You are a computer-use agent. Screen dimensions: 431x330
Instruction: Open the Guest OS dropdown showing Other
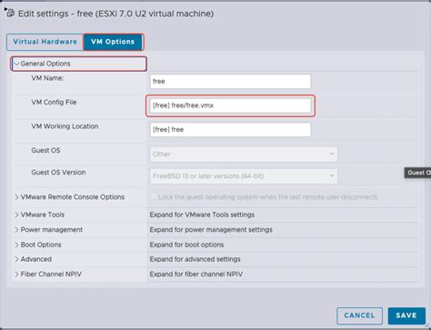pyautogui.click(x=244, y=155)
